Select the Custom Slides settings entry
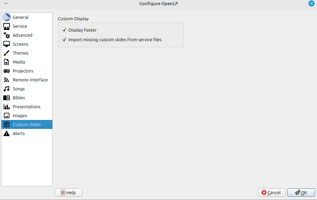 [27, 125]
